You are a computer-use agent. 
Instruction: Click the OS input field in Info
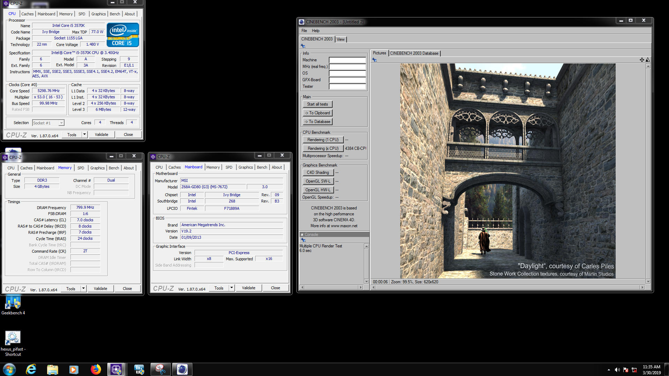coord(347,73)
